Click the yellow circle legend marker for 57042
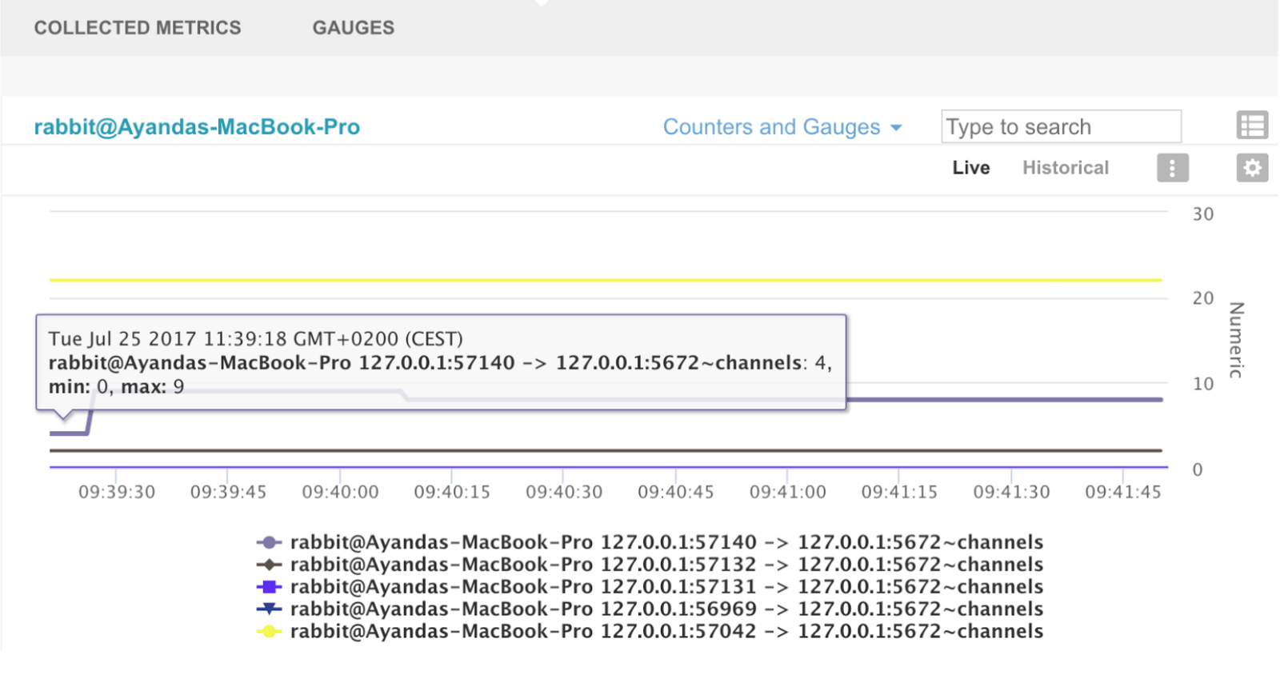 coord(269,632)
